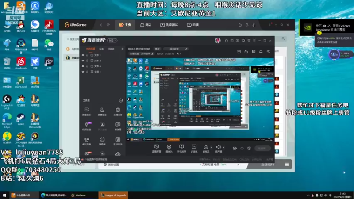The image size is (354, 199).
Task: Collapse the 工具箱 toolbox panel
Action: click(x=121, y=100)
